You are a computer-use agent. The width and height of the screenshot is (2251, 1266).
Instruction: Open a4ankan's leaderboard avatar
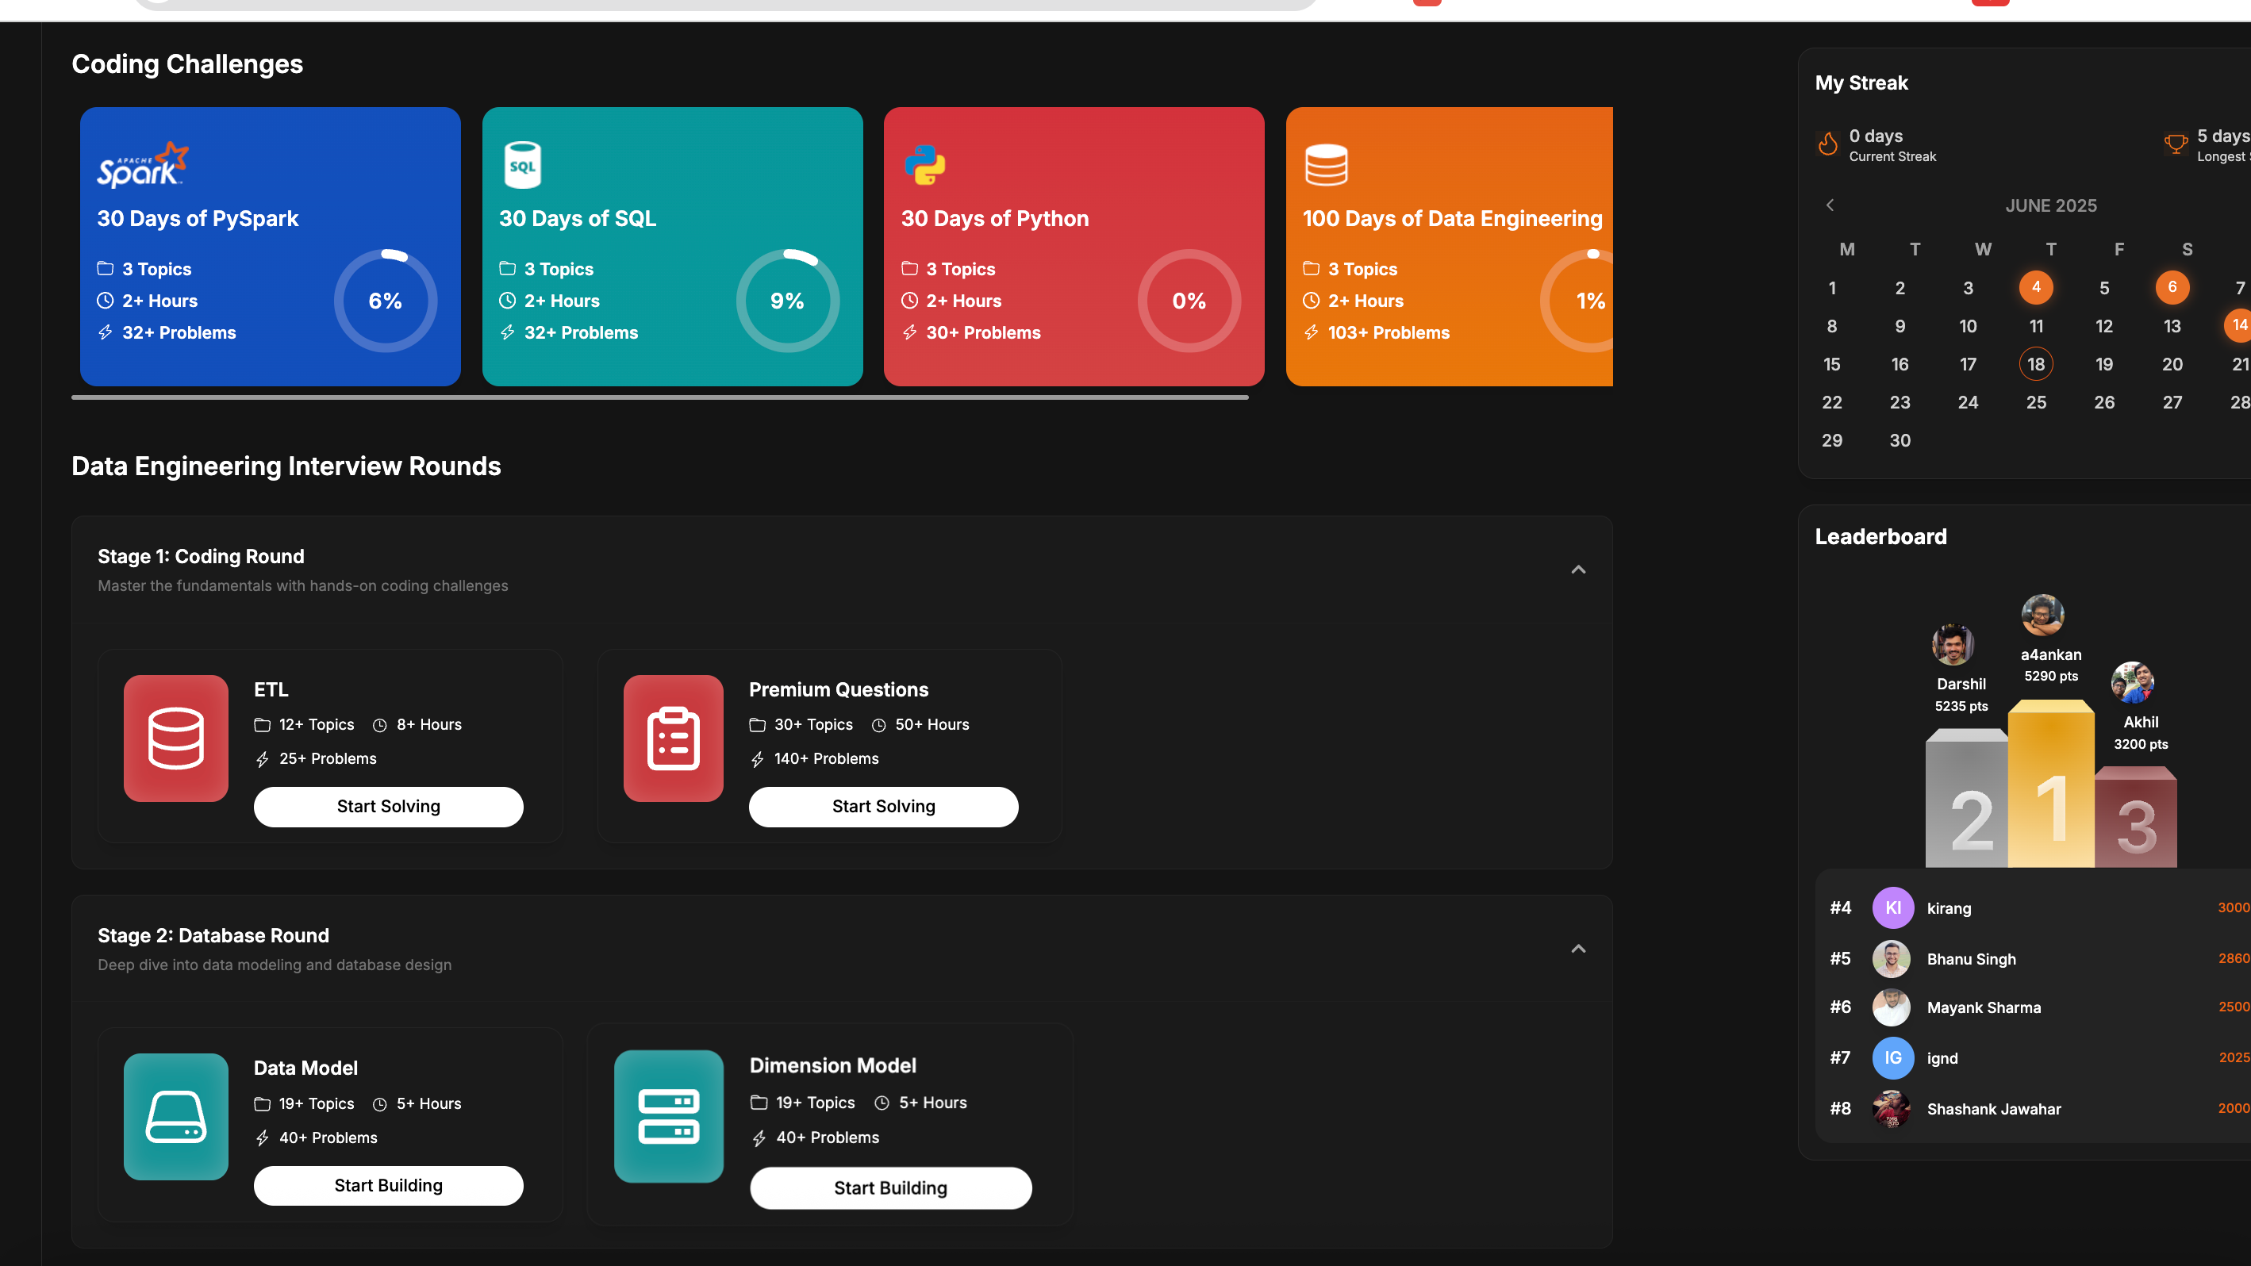pos(2042,616)
